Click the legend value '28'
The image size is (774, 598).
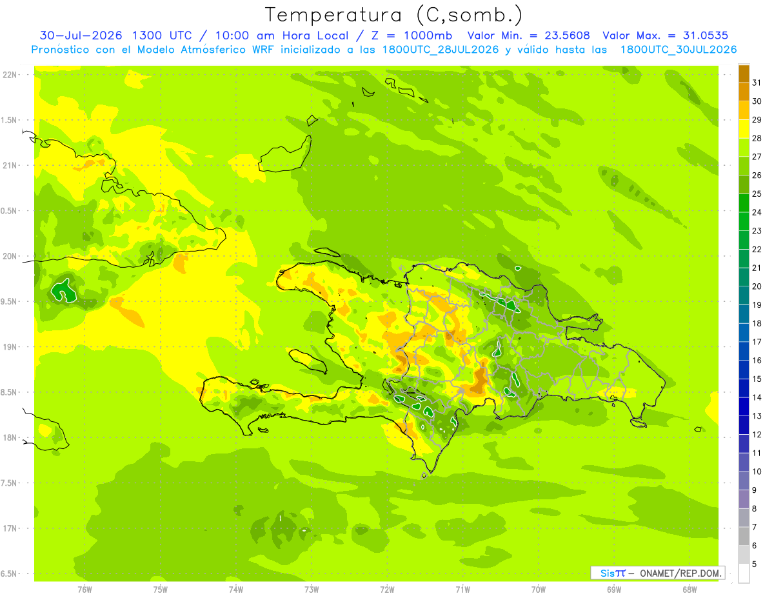tap(757, 138)
